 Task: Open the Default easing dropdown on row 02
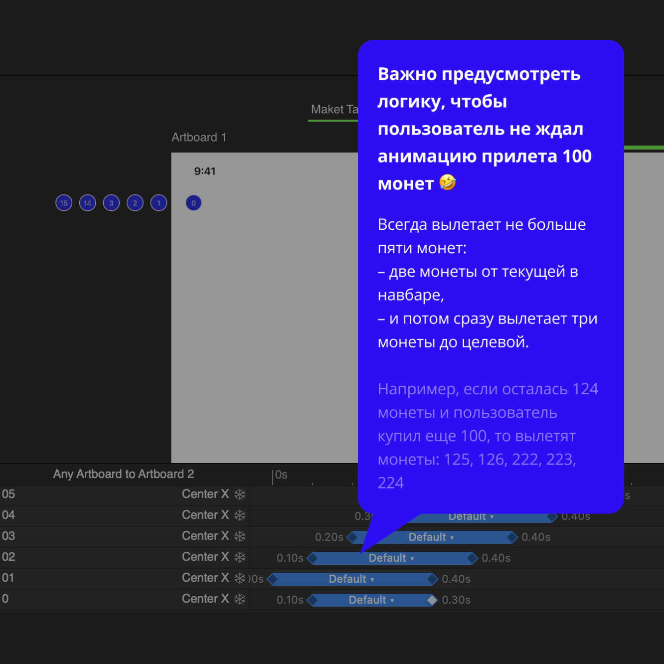(x=391, y=558)
